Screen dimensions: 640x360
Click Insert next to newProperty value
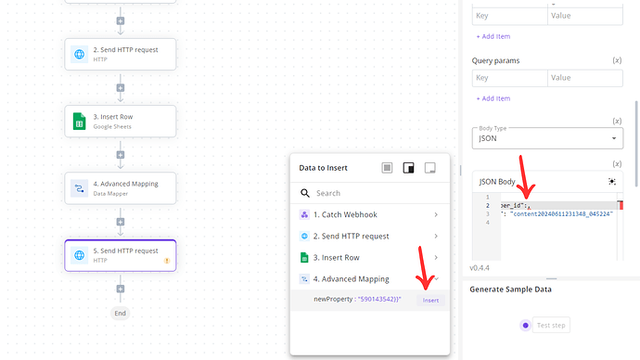point(430,301)
